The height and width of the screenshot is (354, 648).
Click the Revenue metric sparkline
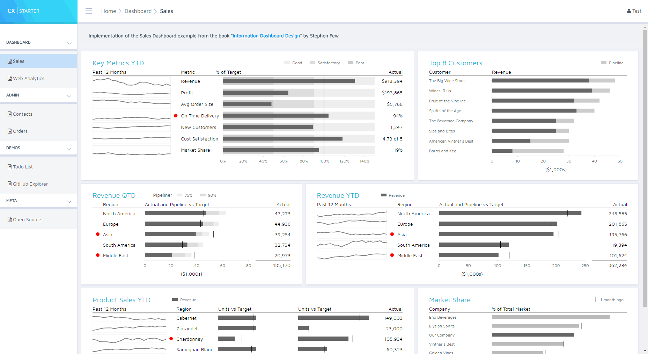132,81
